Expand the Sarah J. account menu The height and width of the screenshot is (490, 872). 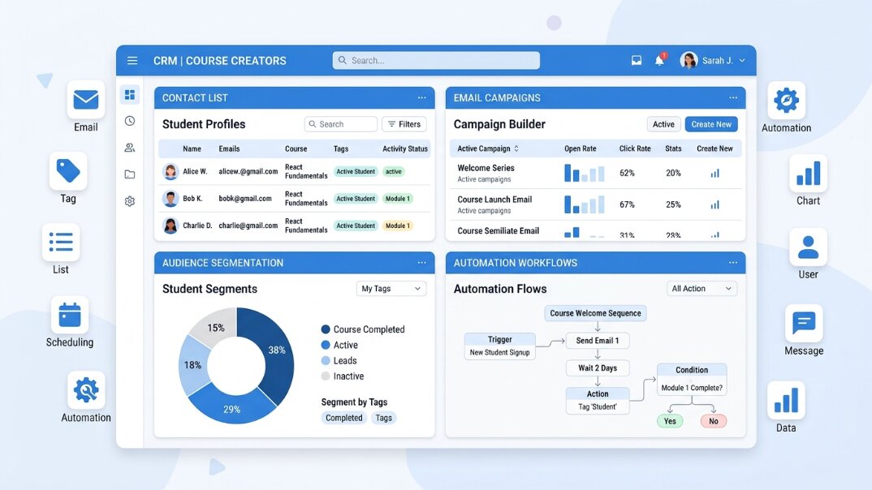coord(712,61)
